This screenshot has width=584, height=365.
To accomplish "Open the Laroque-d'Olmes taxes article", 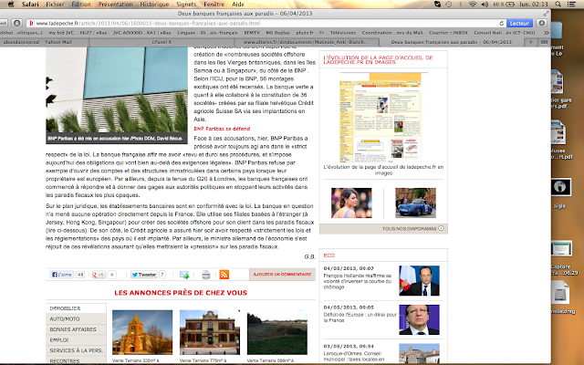I will (x=354, y=356).
